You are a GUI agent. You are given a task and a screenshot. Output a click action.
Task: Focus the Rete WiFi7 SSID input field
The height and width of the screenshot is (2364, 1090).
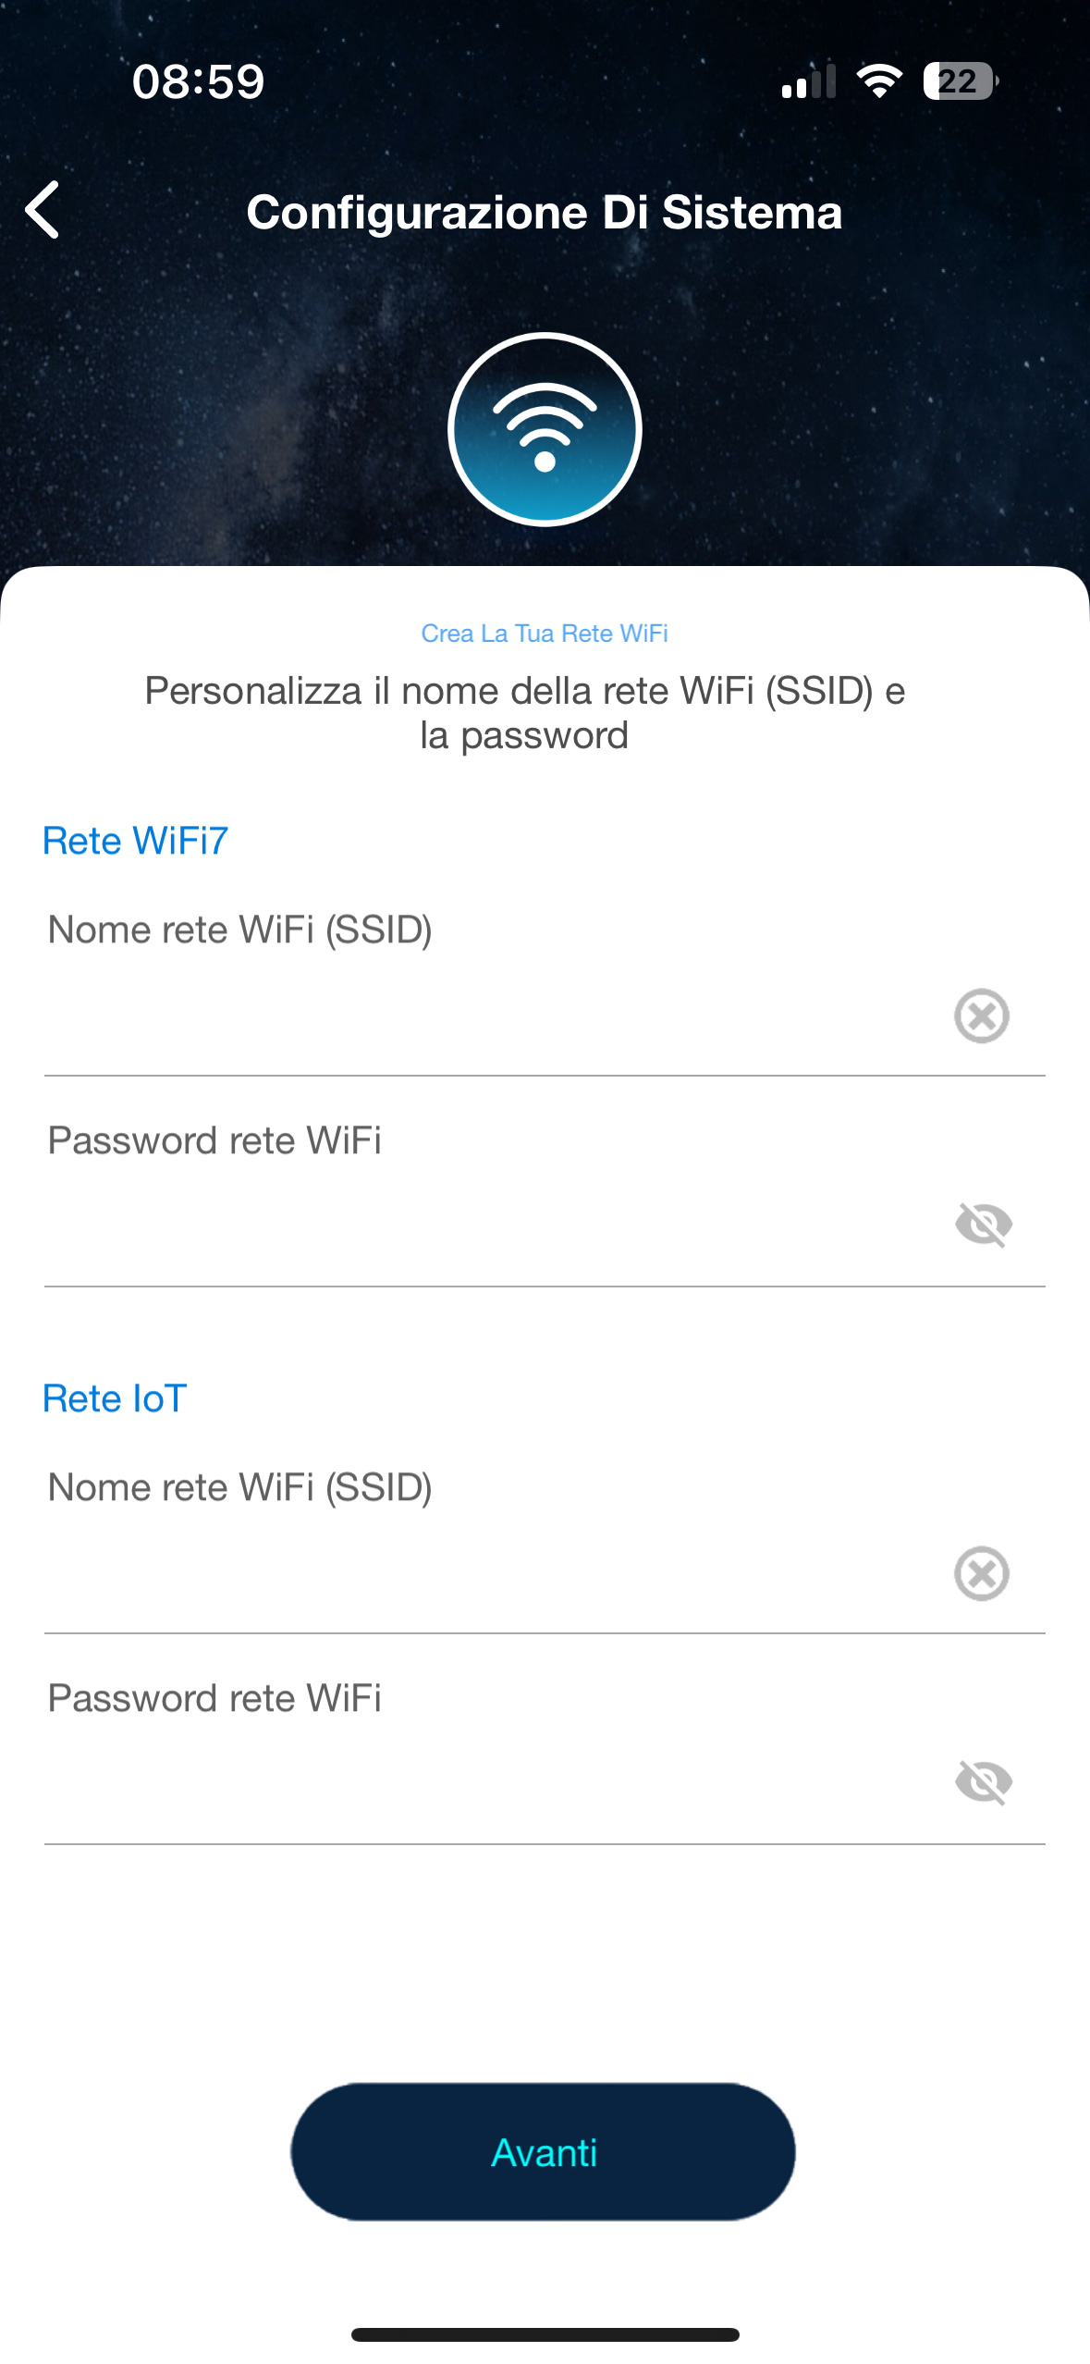click(x=481, y=1017)
